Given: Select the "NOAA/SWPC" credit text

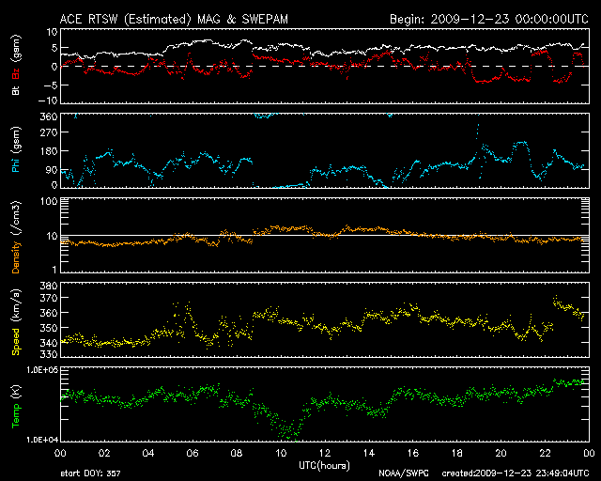Looking at the screenshot, I should click(404, 473).
